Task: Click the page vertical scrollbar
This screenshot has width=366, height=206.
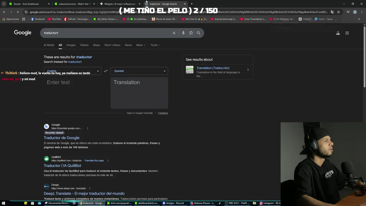Action: pos(364,57)
